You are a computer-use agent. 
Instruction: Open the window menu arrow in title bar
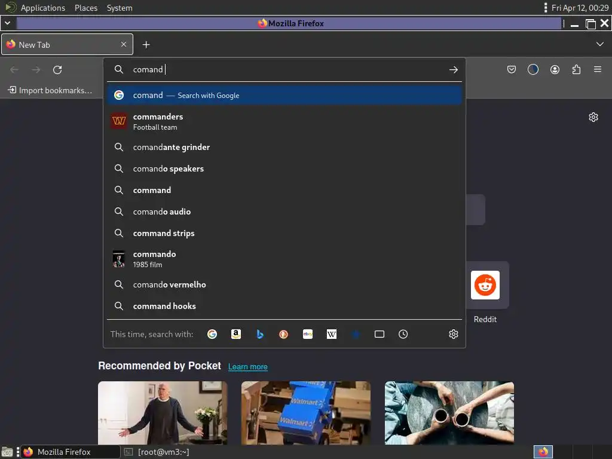(7, 23)
